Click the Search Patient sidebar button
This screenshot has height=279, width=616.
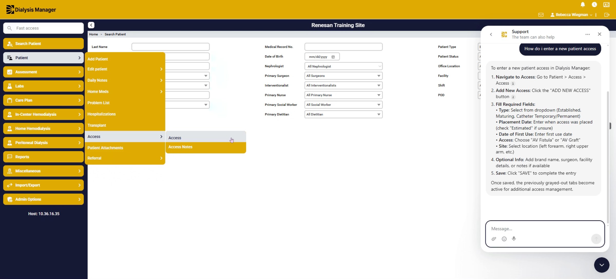(x=43, y=44)
